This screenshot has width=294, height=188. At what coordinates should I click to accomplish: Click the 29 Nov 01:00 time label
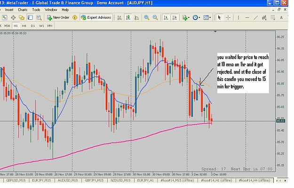[x=83, y=174]
